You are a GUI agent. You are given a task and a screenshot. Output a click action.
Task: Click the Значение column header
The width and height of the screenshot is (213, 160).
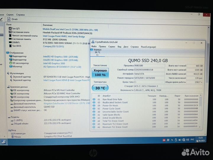[x=48, y=25]
